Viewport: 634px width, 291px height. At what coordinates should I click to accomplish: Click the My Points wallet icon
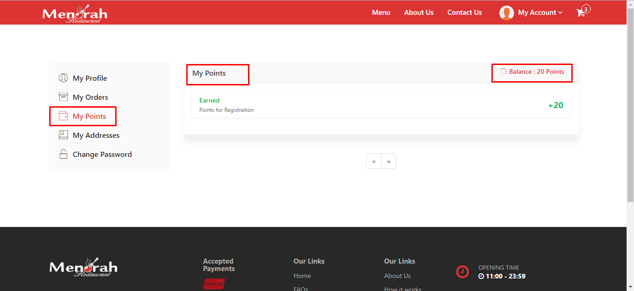coord(63,116)
